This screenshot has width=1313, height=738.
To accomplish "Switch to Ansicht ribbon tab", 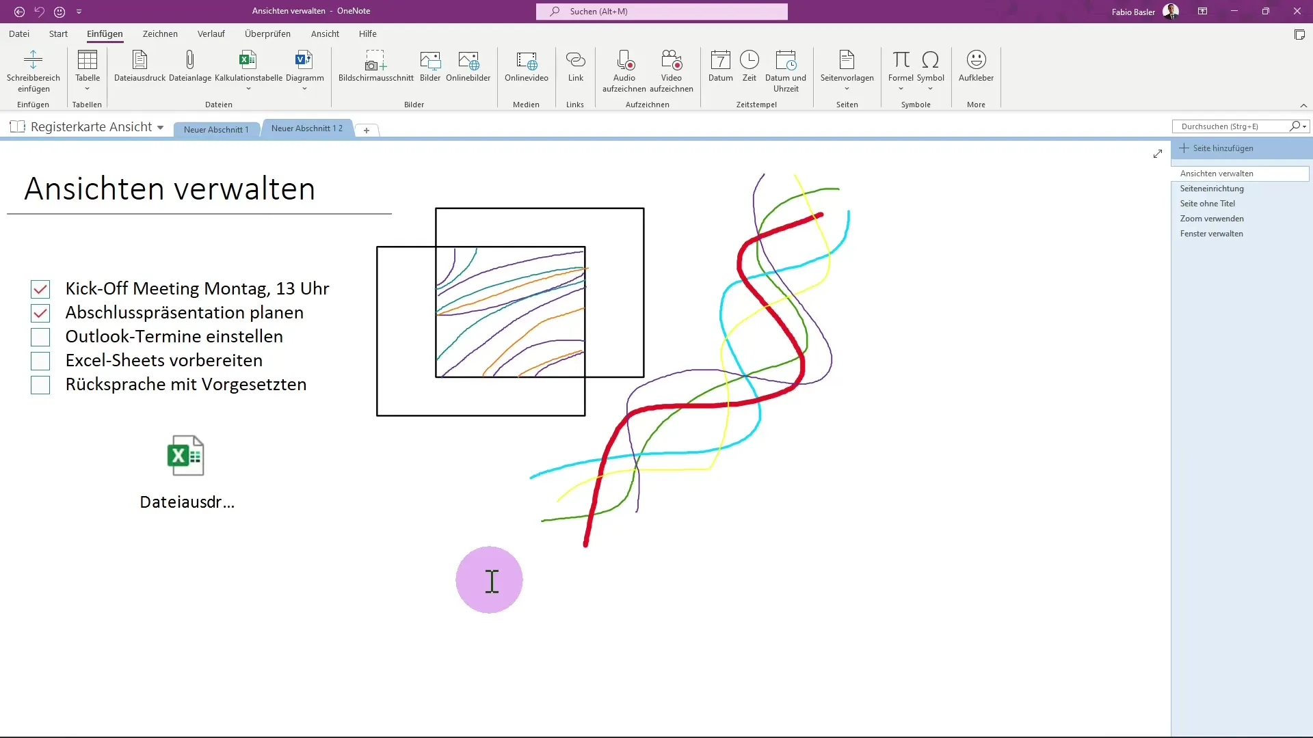I will [x=325, y=33].
